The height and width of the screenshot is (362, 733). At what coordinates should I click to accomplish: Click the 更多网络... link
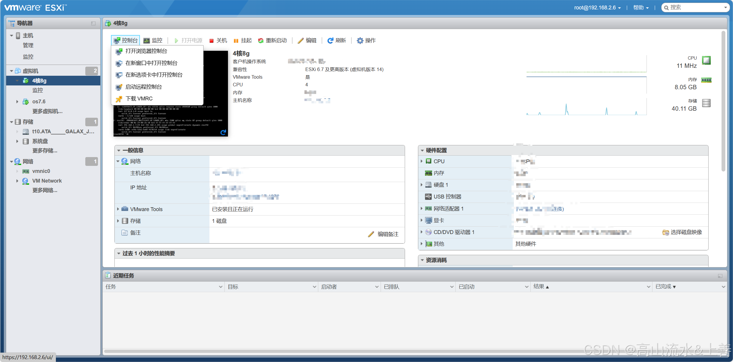(45, 190)
